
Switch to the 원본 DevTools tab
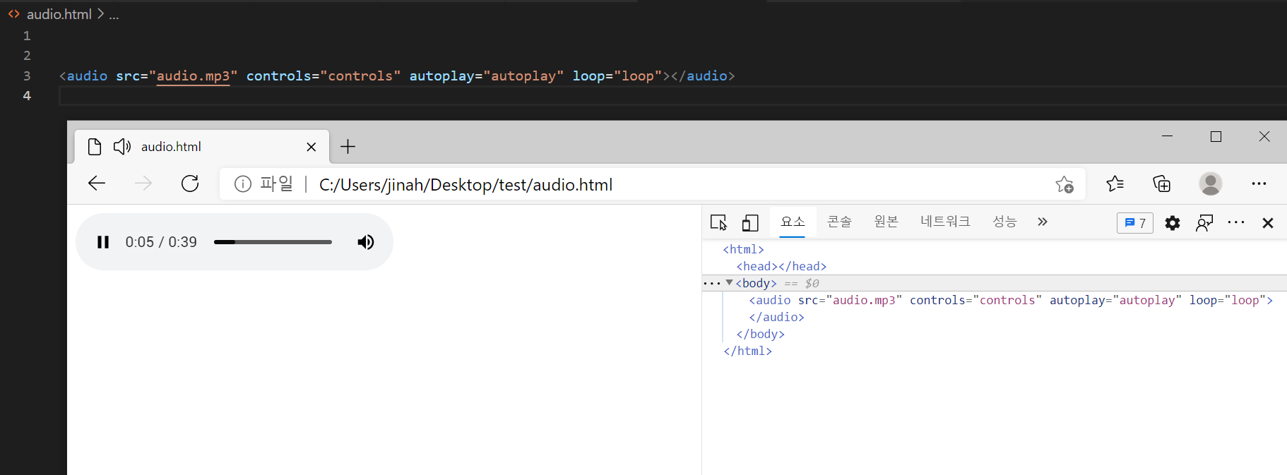point(886,222)
